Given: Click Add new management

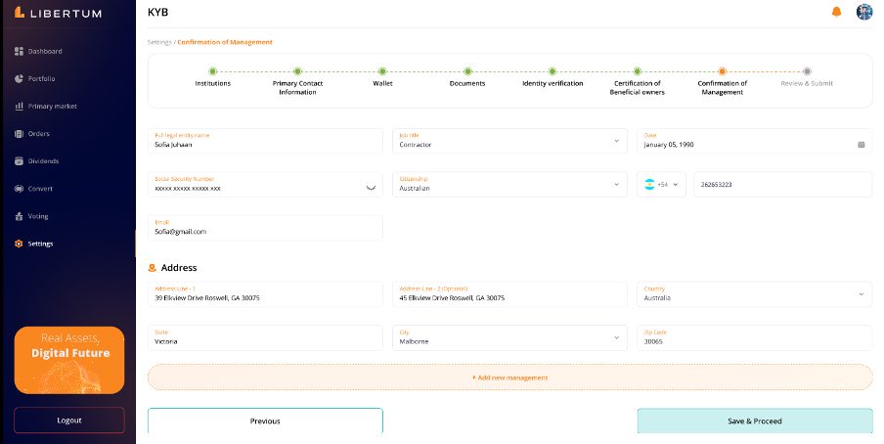Looking at the screenshot, I should pos(509,377).
